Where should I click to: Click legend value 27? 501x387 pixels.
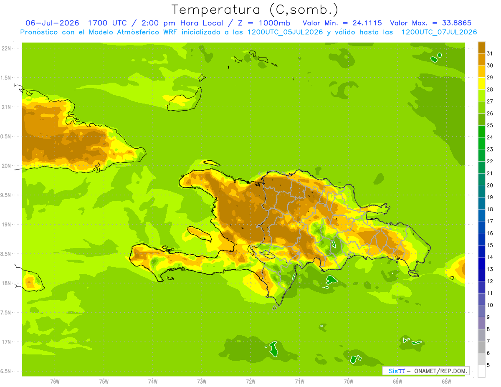click(x=490, y=101)
